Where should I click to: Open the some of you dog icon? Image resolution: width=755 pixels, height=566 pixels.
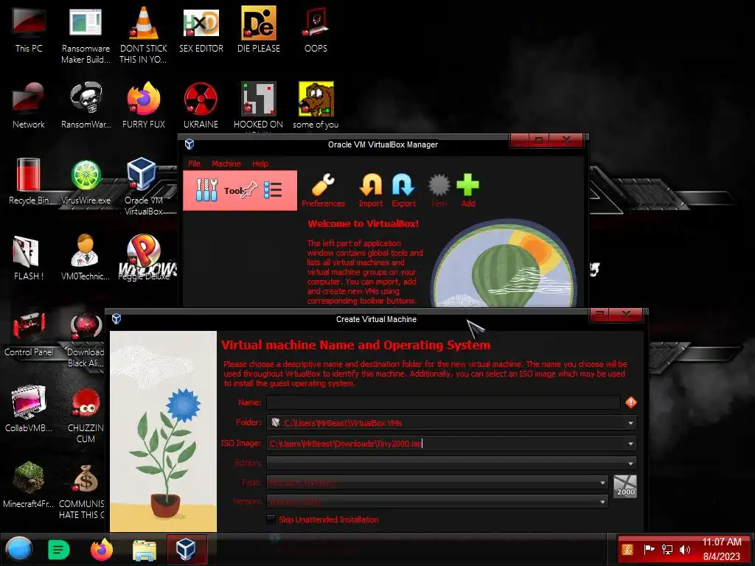(x=316, y=106)
